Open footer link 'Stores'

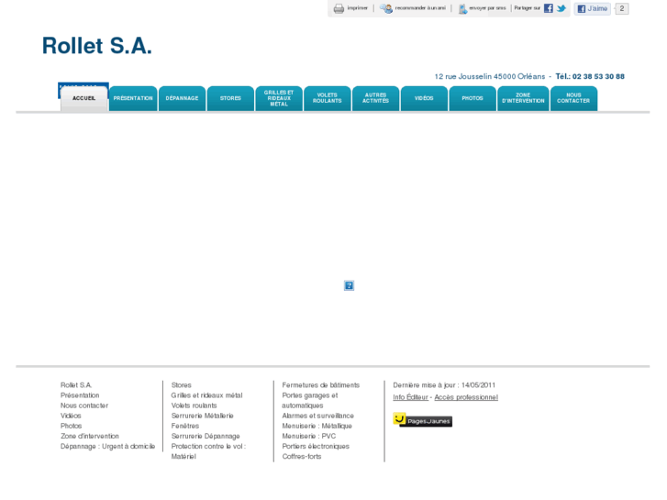click(182, 385)
